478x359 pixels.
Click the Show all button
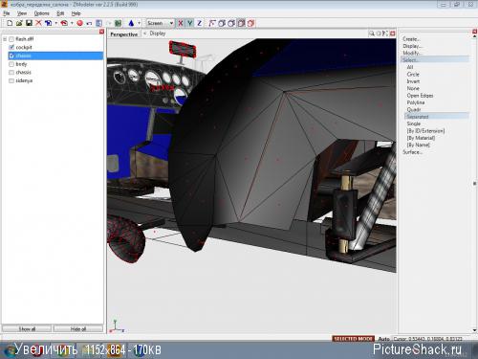[27, 328]
